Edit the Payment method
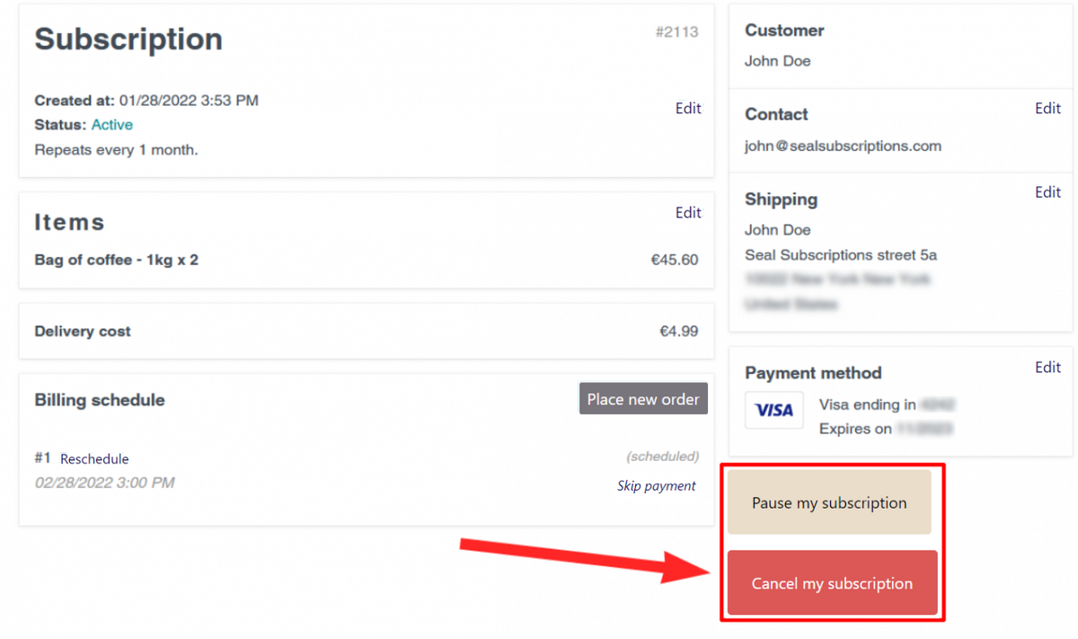The height and width of the screenshot is (639, 1078). pos(1047,368)
